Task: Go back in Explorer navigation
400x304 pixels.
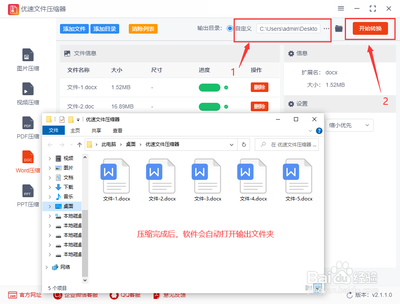Action: click(50, 145)
